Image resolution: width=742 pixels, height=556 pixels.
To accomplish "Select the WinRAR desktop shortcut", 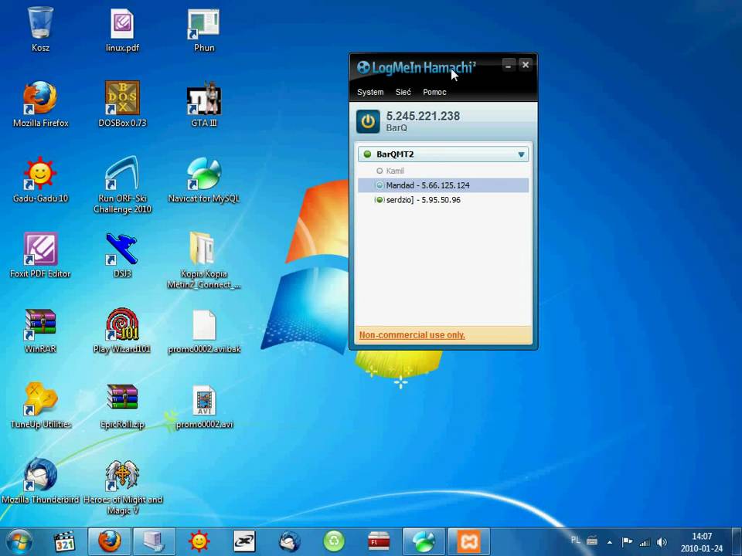I will [40, 331].
